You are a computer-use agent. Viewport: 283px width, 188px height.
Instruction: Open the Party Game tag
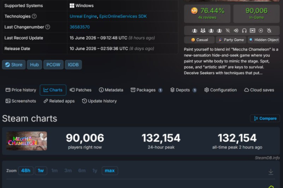click(x=231, y=40)
